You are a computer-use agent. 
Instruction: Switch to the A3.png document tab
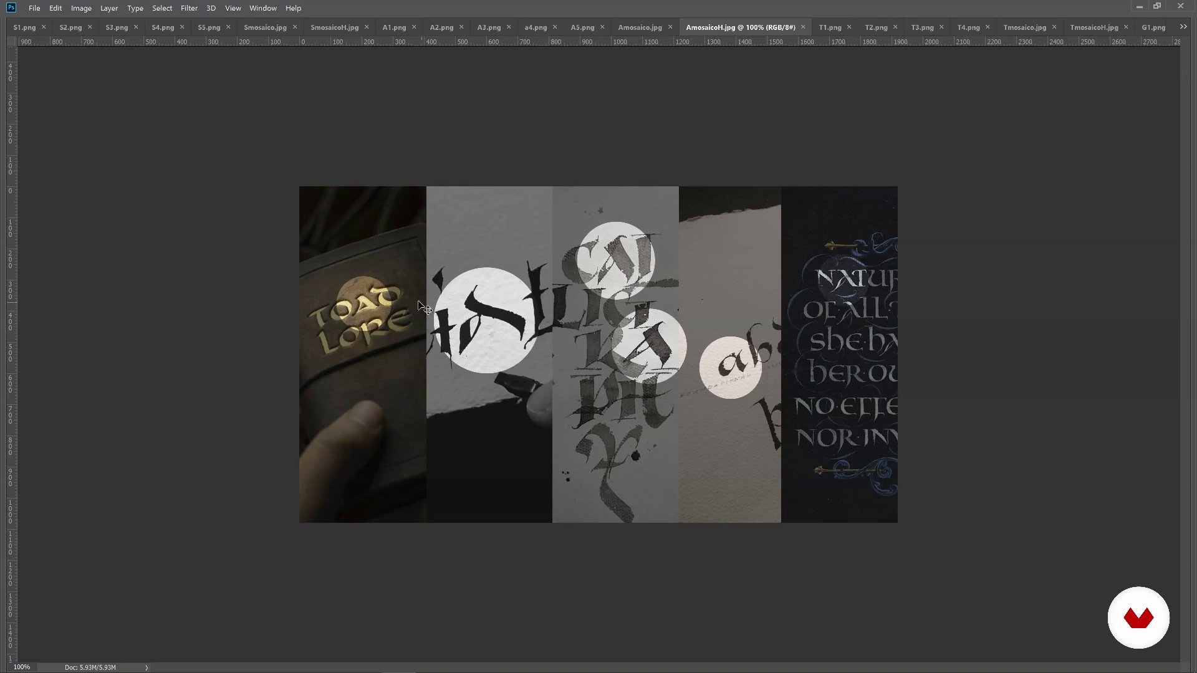pos(489,27)
